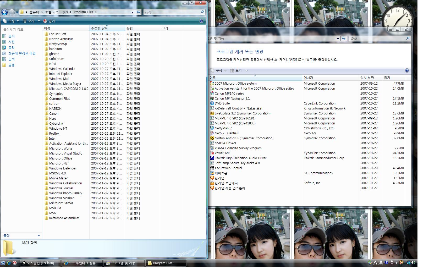Select the Windows Photo Gallery folder
Screen dimensions: 440x275
point(65,193)
